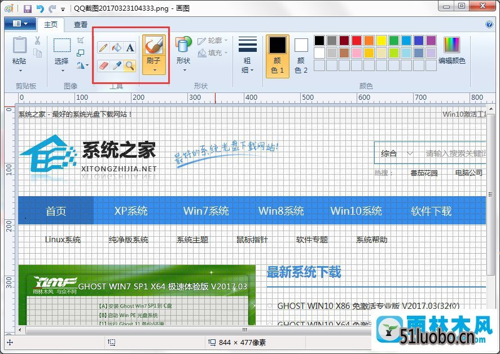Click the cursor position icon in status bar

pyautogui.click(x=10, y=342)
